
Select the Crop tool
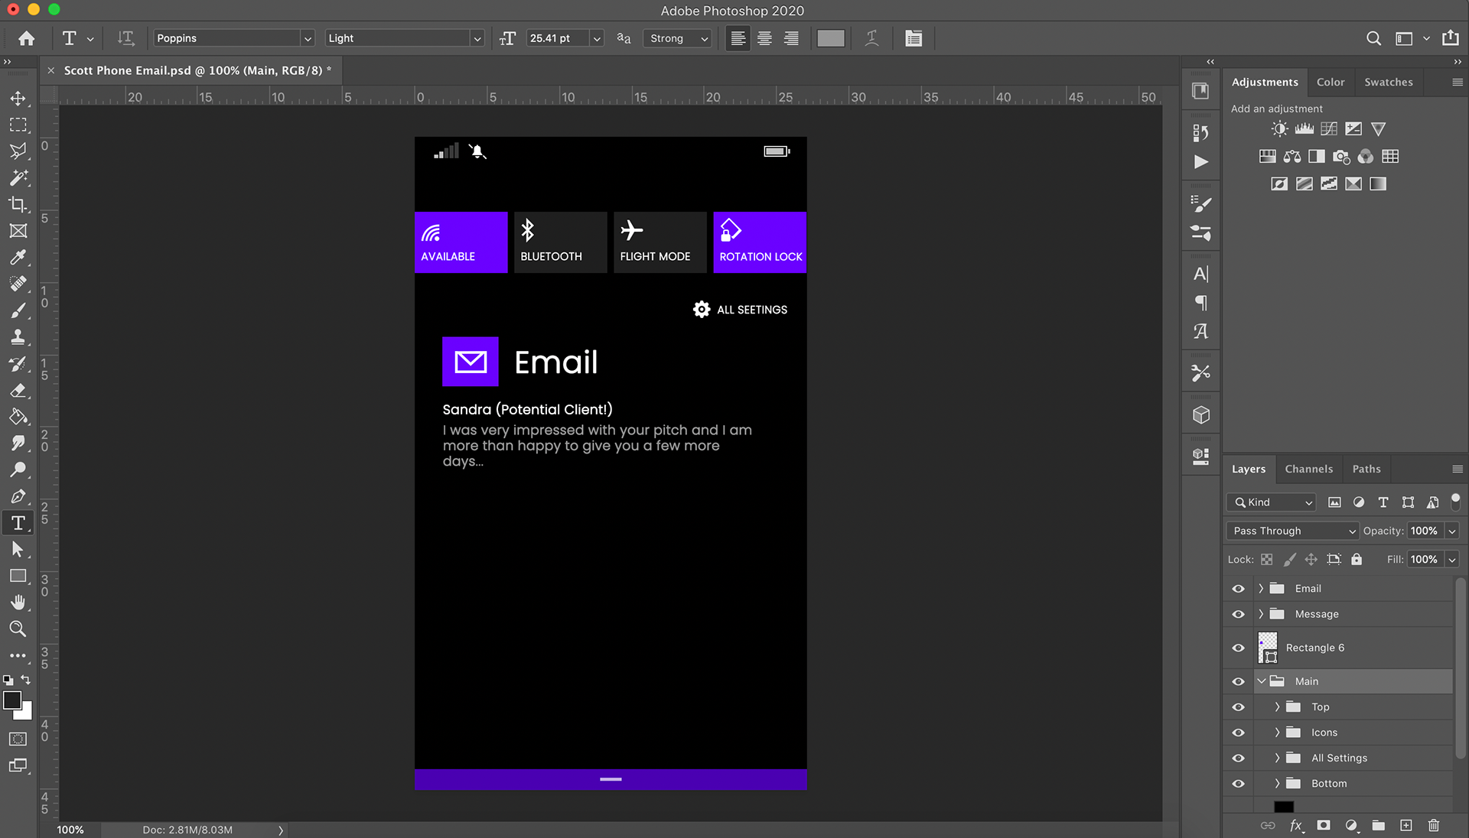click(x=18, y=204)
